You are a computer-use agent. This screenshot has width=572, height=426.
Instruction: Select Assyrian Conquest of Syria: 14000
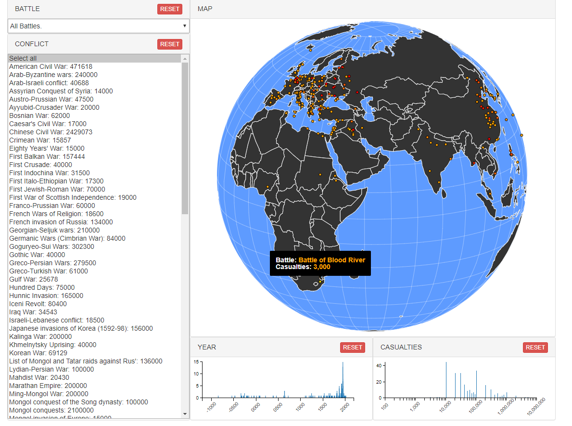point(94,91)
